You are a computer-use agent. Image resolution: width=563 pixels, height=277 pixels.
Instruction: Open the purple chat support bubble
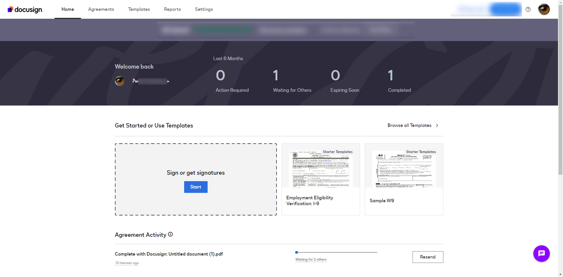[542, 254]
